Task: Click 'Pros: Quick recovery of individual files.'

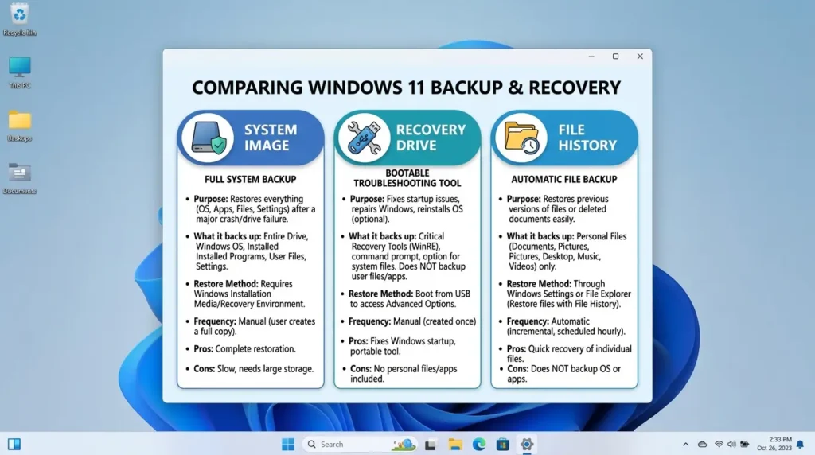Action: point(569,354)
